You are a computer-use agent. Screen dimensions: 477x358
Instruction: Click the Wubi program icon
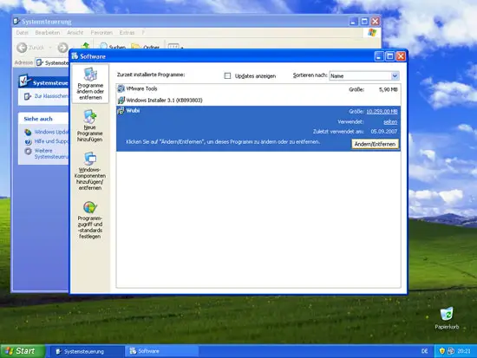[x=121, y=110]
